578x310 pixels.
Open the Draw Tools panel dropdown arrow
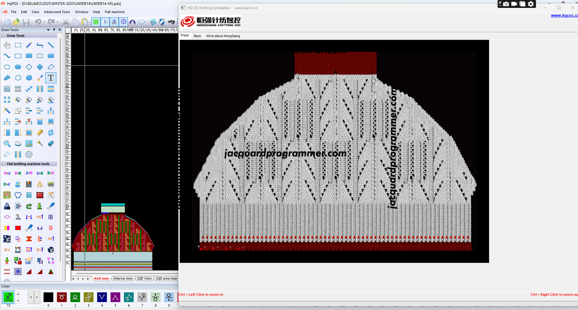(x=48, y=30)
